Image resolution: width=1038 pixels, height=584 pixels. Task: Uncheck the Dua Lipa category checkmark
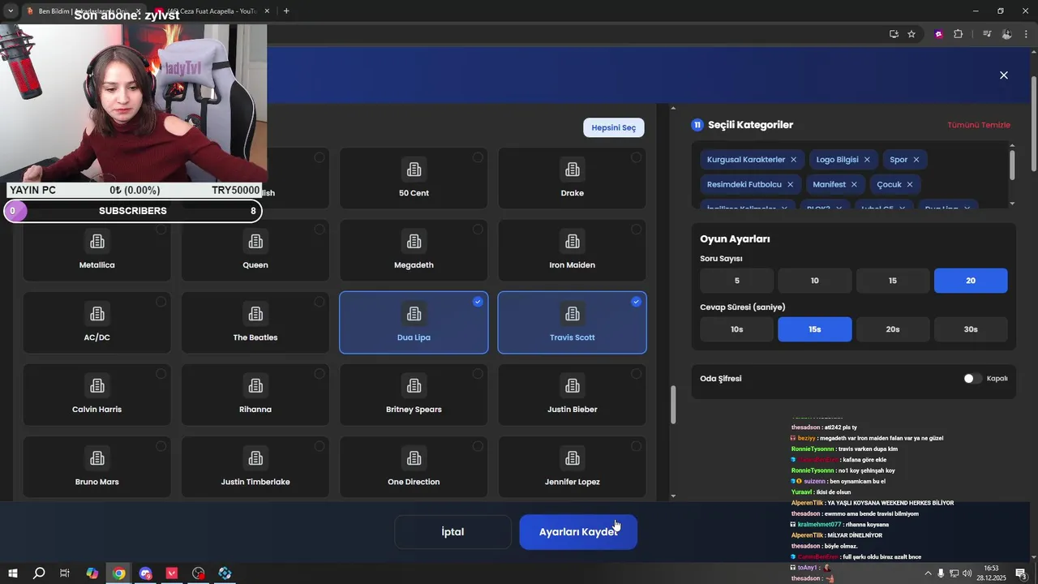click(478, 302)
